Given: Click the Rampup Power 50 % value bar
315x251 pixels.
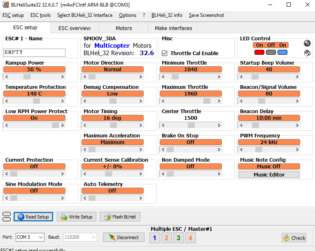Looking at the screenshot, I should [x=34, y=69].
